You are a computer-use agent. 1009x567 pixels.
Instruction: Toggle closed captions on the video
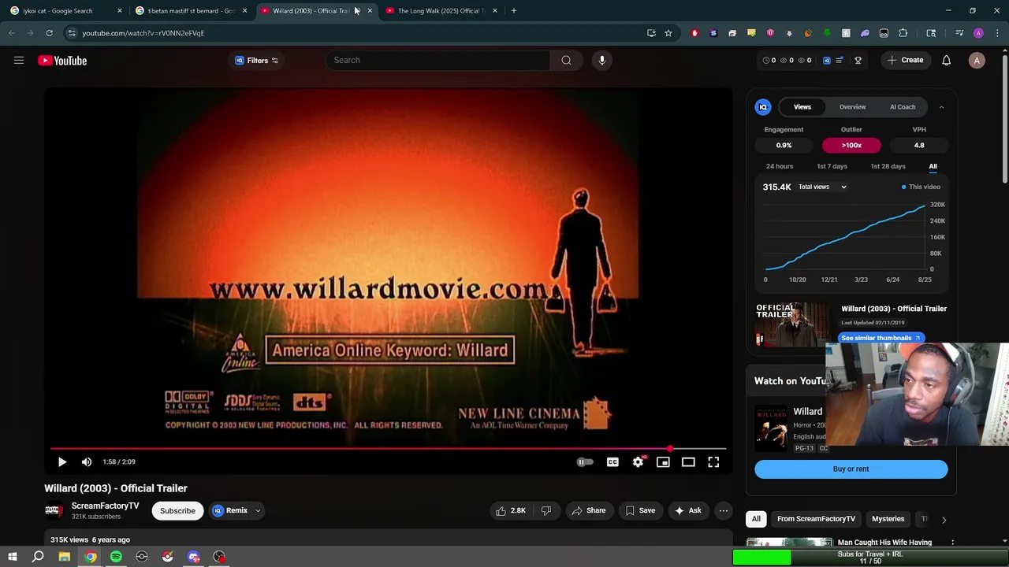612,462
